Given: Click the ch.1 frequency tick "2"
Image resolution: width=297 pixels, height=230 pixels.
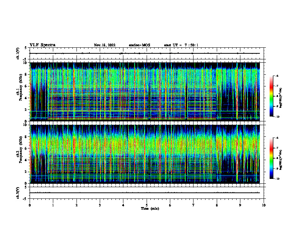Looking at the screenshot, I should coord(26,110).
